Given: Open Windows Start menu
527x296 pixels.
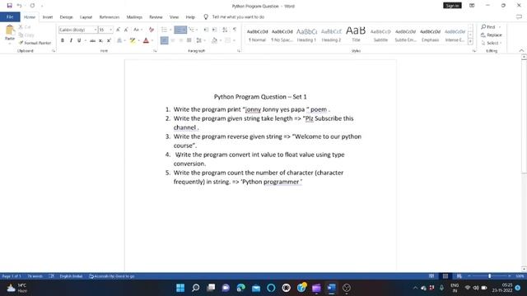Looking at the screenshot, I should pyautogui.click(x=180, y=288).
